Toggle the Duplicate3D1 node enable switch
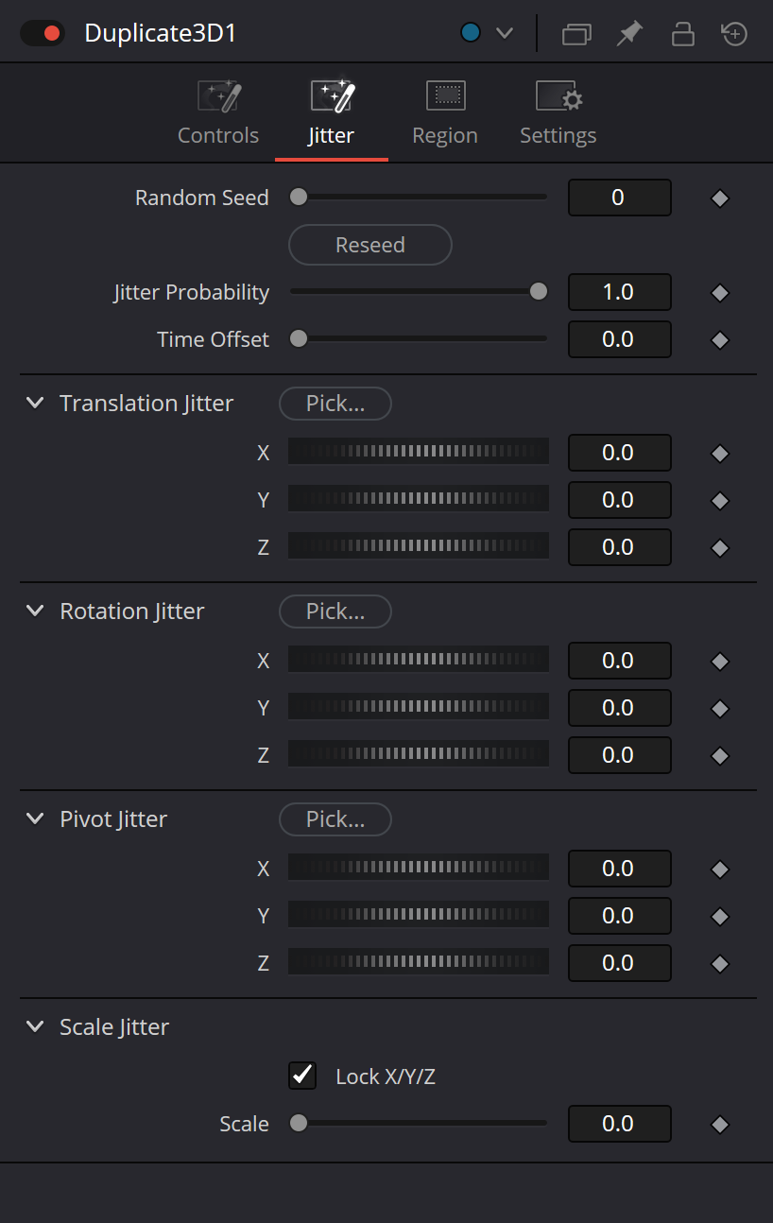This screenshot has width=773, height=1223. click(x=43, y=33)
